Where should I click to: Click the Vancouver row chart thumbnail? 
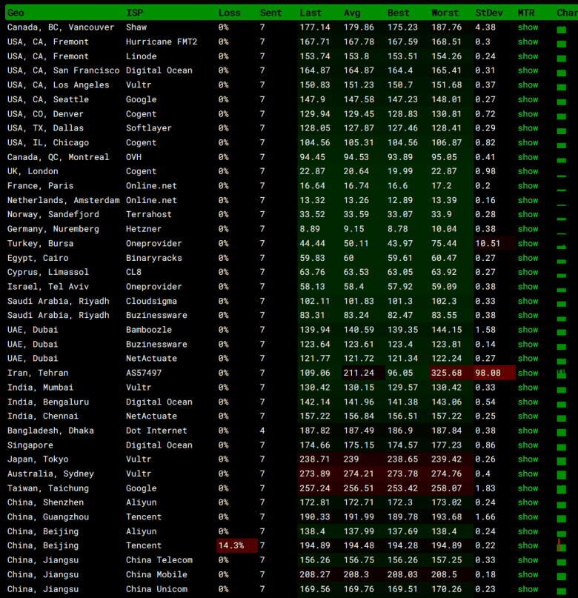coord(561,30)
